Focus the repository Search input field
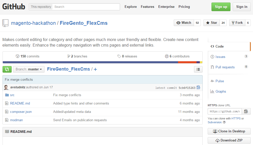Screen dimensions: 253x145 tap(86, 7)
